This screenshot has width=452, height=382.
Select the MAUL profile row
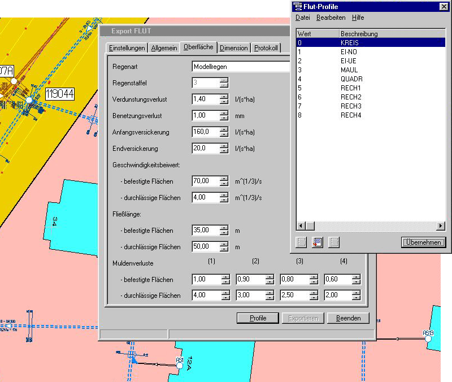point(351,70)
